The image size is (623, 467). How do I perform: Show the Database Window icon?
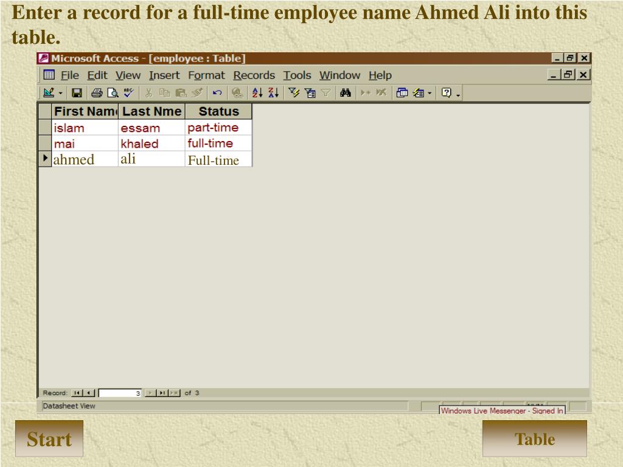coord(402,93)
